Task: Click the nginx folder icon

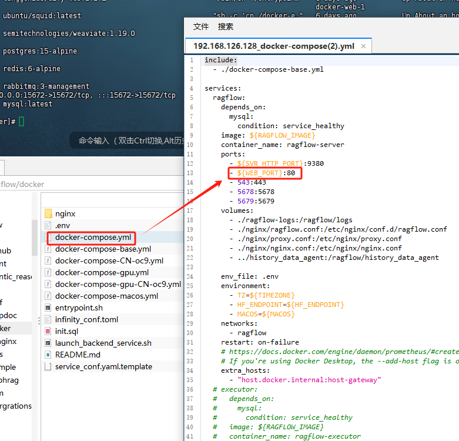Action: [49, 214]
